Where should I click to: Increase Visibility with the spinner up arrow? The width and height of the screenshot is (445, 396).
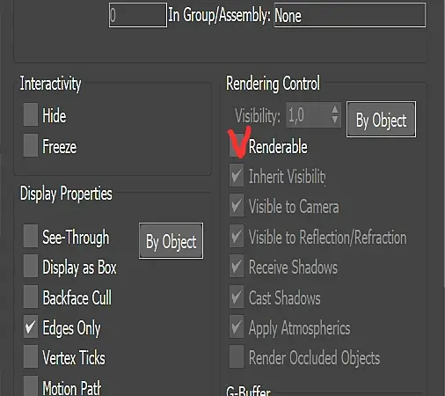(334, 110)
